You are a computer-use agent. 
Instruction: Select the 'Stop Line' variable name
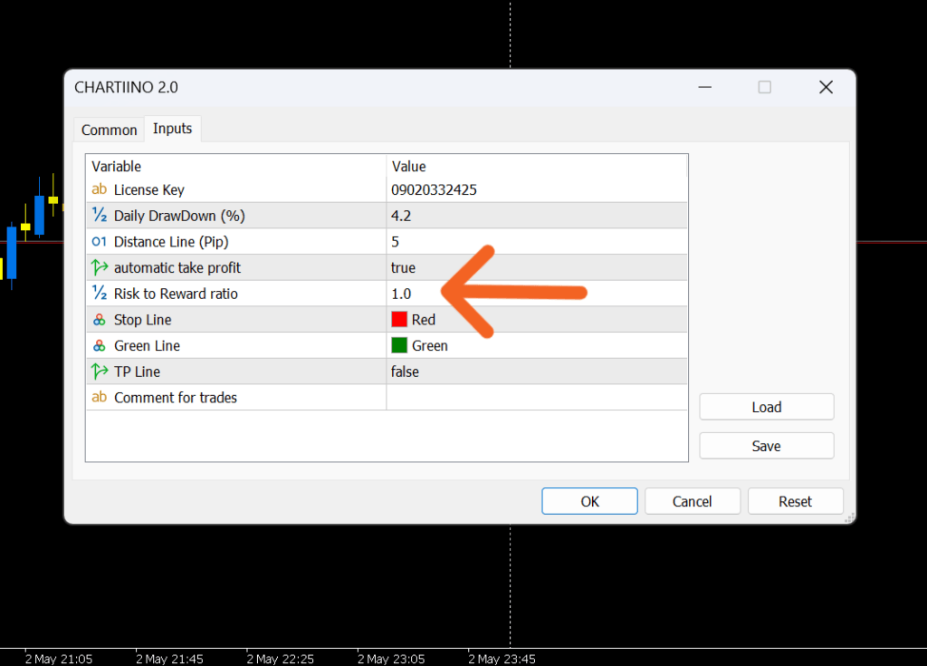coord(142,320)
